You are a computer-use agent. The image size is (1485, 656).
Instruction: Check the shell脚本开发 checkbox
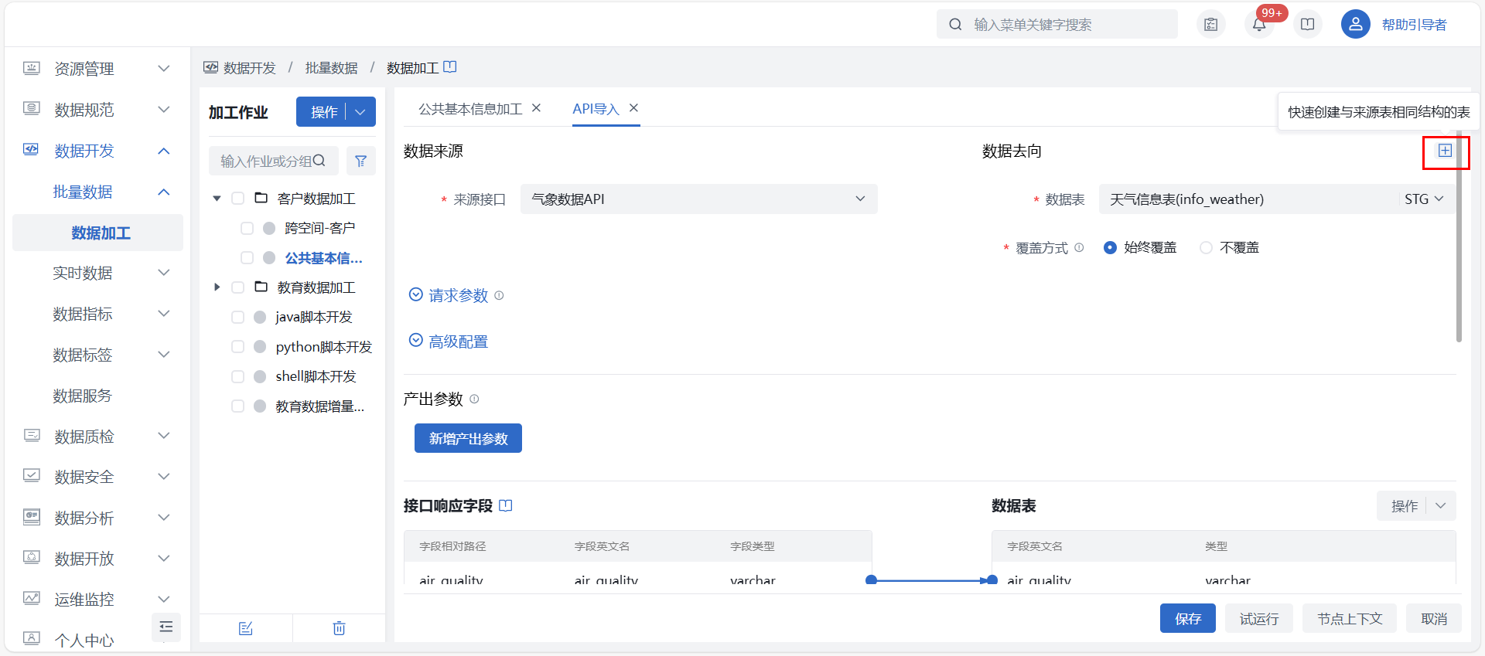[x=238, y=376]
